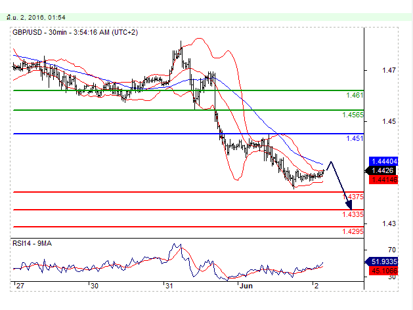Click the '30' date axis label
Screen dimensions: 413x310
click(95, 286)
